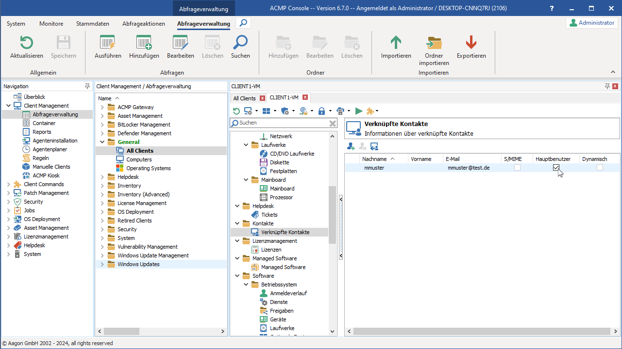Toggle the S/MIME checkbox for mmuster

[x=517, y=168]
